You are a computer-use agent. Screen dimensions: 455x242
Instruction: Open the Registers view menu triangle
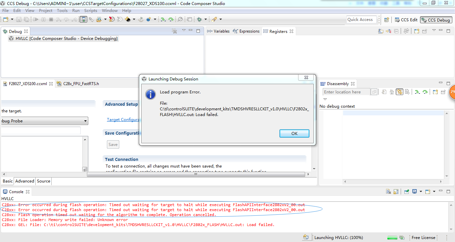click(x=434, y=31)
